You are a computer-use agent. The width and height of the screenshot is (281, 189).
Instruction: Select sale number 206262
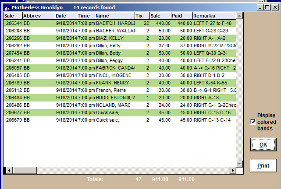[14, 46]
